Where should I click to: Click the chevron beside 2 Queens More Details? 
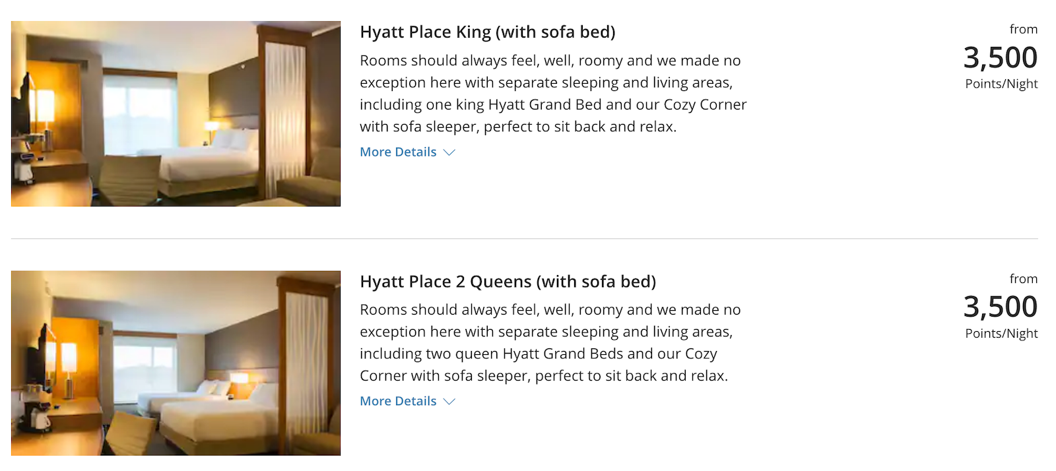pyautogui.click(x=449, y=401)
